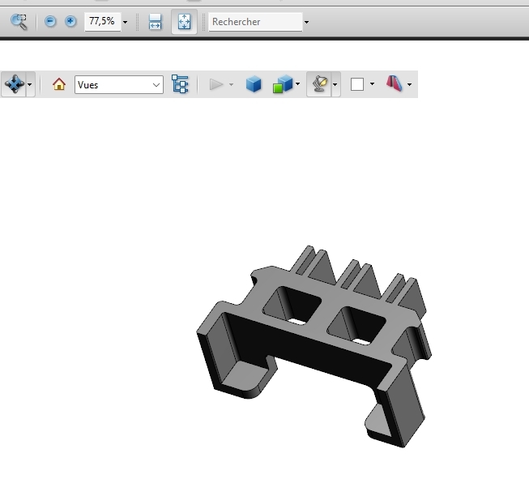Open the zoom percentage dropdown arrow
The height and width of the screenshot is (496, 529).
(125, 23)
